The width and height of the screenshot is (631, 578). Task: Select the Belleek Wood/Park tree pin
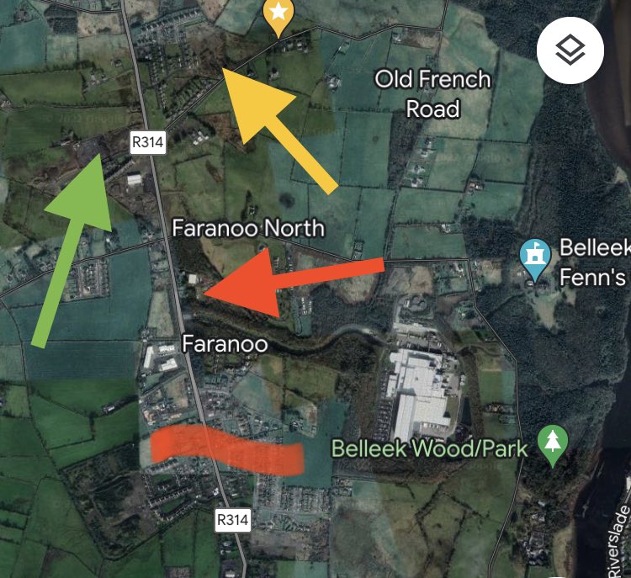[x=553, y=446]
